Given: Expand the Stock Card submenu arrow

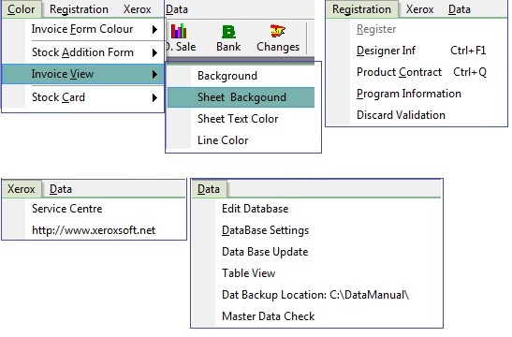Looking at the screenshot, I should tap(154, 97).
